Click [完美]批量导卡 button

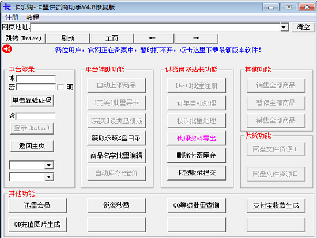(x=116, y=103)
